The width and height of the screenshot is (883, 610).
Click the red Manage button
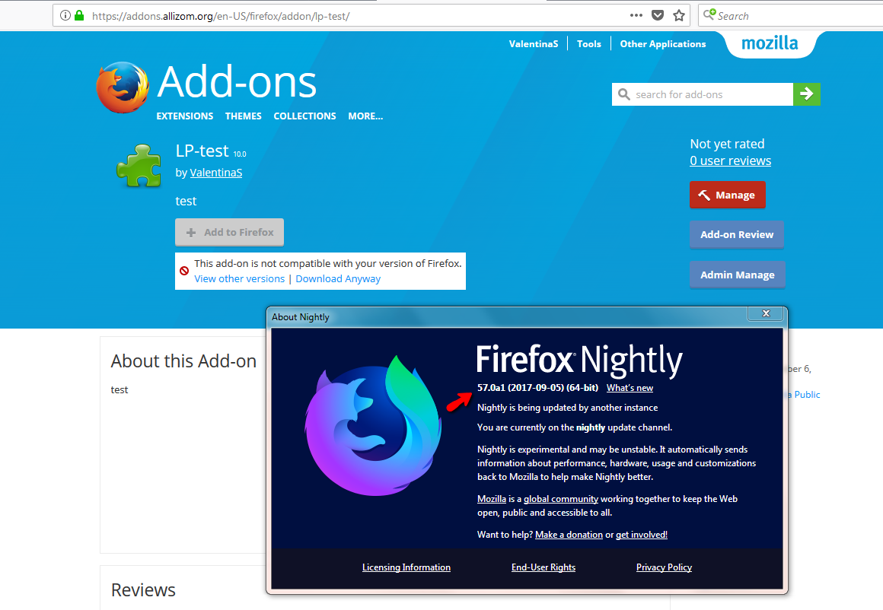click(727, 195)
